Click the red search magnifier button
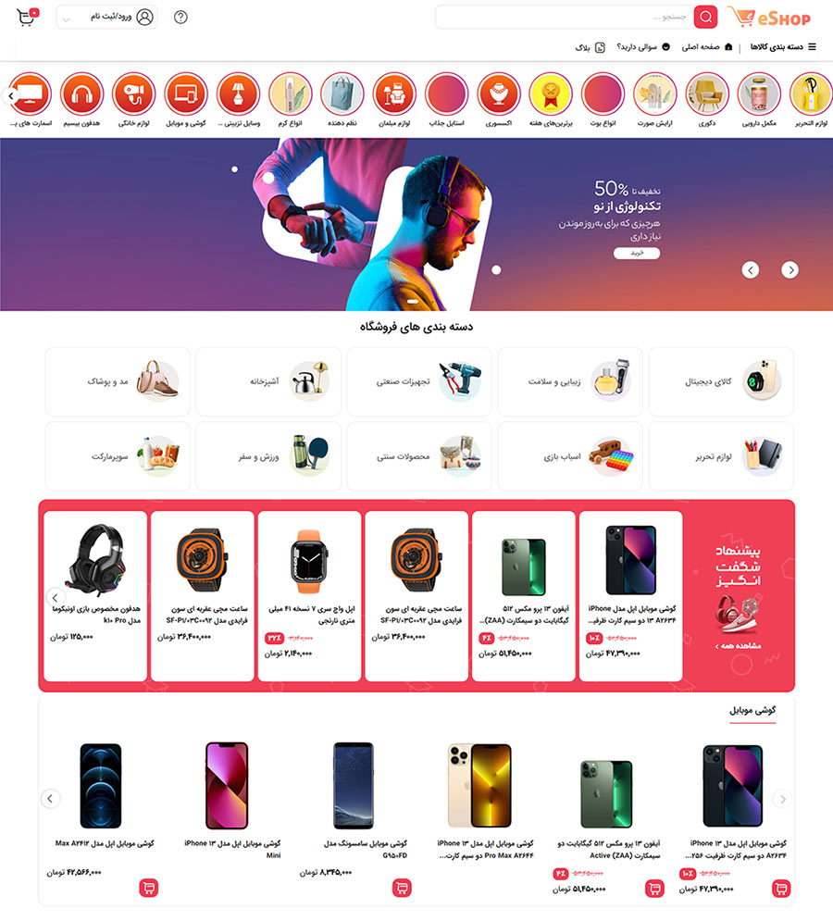This screenshot has width=833, height=921. point(705,17)
